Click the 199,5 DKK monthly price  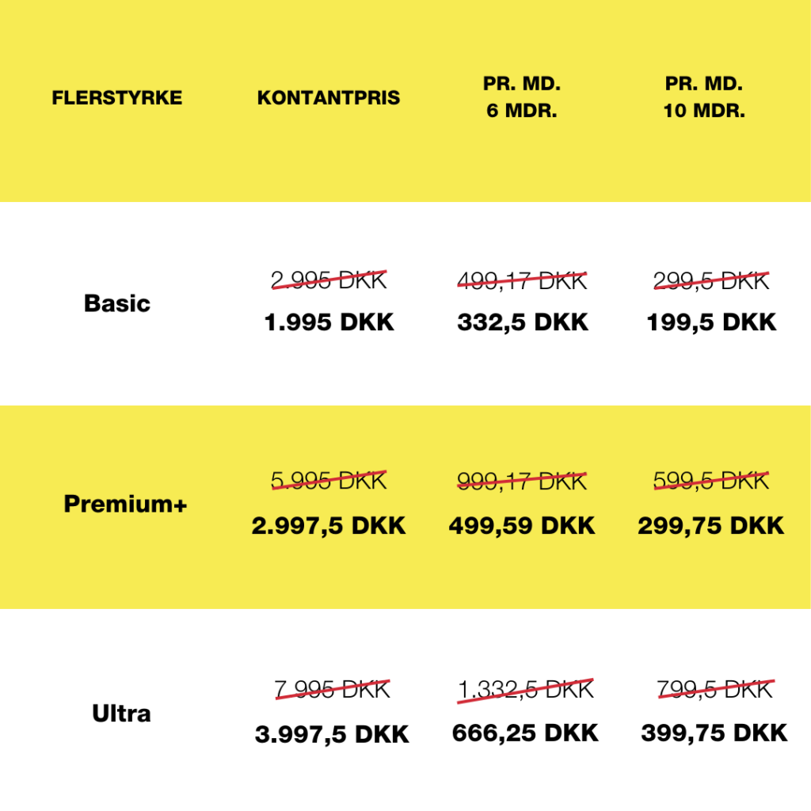coord(711,323)
